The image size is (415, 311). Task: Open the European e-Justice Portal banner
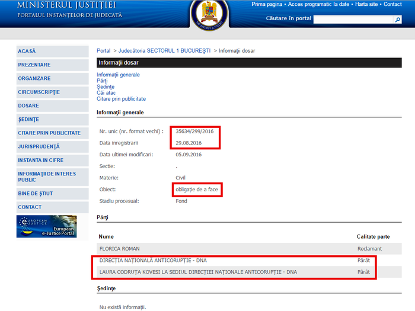[47, 226]
